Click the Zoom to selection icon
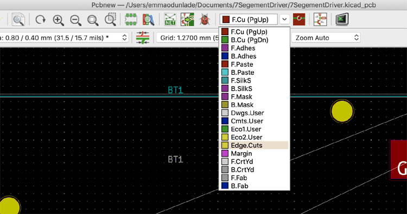The width and height of the screenshot is (407, 214). (110, 20)
